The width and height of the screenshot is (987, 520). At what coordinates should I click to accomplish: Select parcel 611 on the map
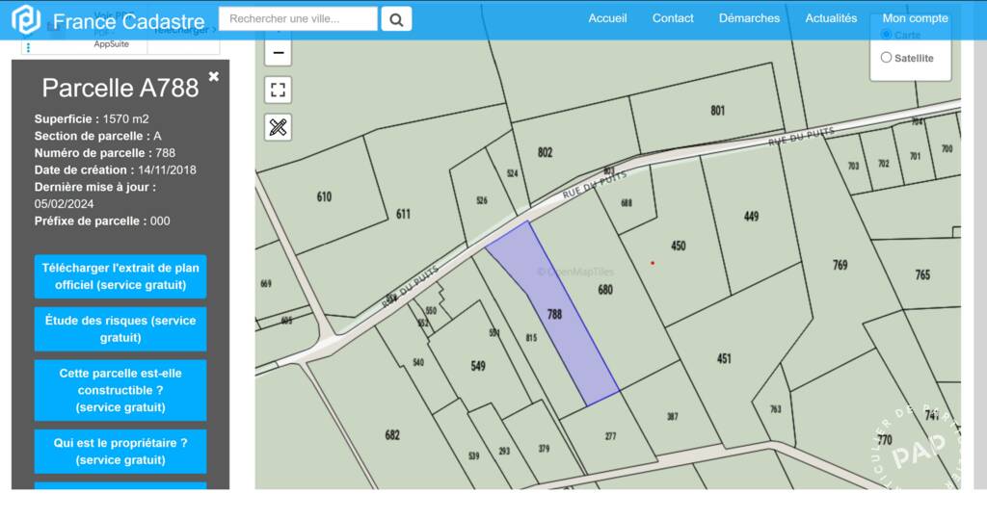click(404, 214)
